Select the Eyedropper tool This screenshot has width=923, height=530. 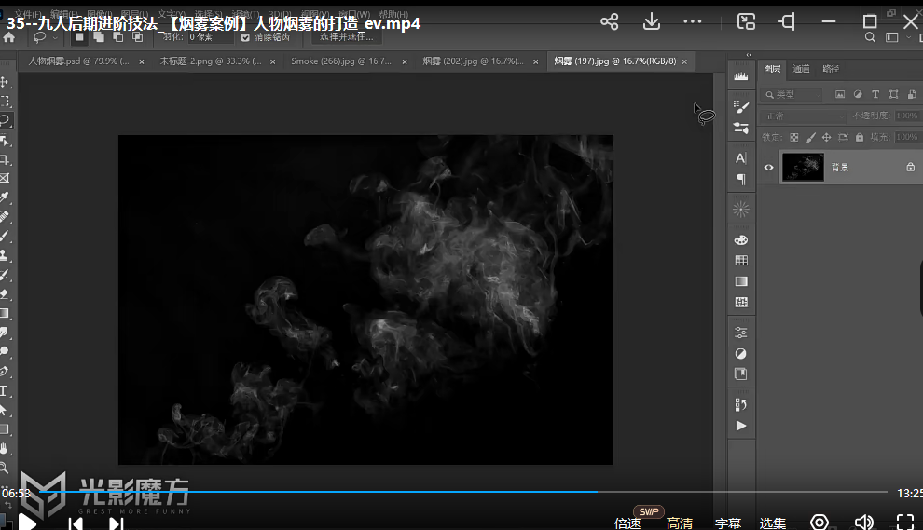[x=5, y=197]
